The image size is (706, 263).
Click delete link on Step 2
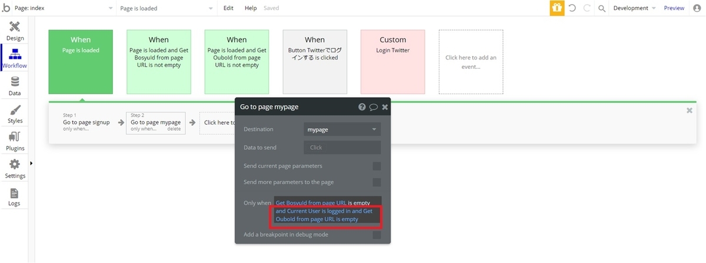[174, 129]
